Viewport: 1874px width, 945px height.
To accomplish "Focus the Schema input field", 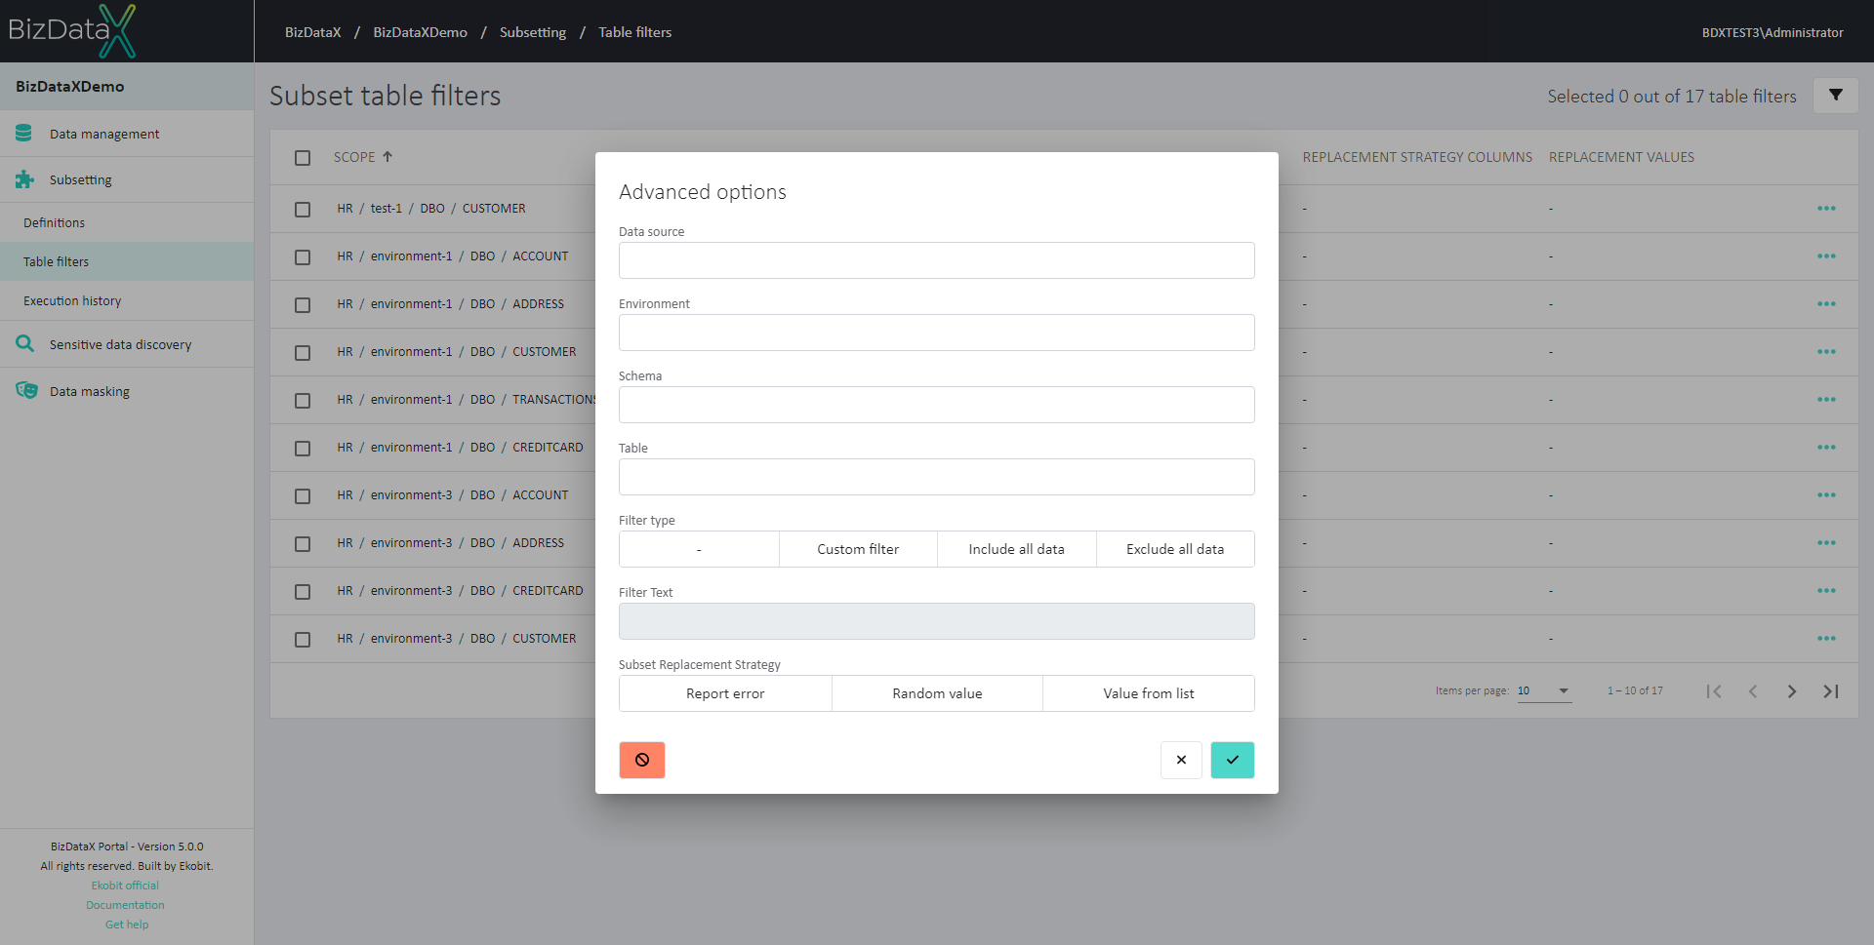I will 937,405.
